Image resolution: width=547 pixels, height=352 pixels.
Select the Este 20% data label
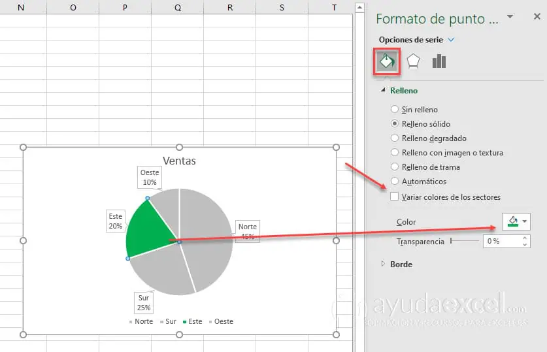point(116,221)
